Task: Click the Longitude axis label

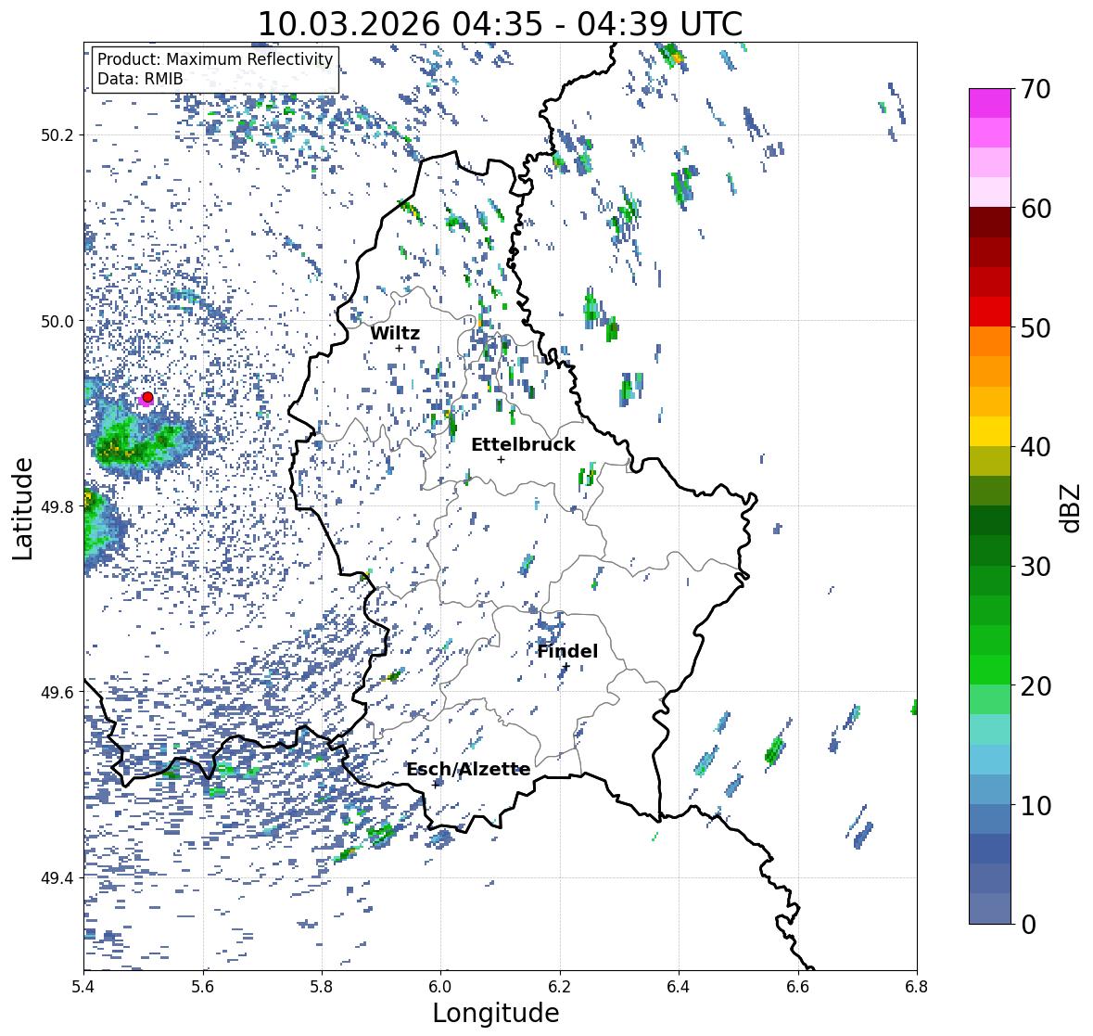Action: pyautogui.click(x=496, y=1013)
